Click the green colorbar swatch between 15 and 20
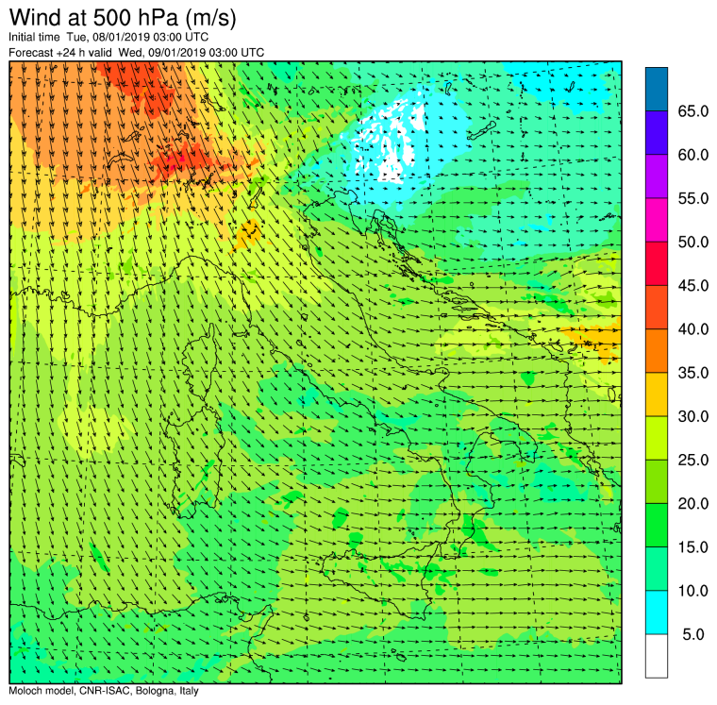The height and width of the screenshot is (705, 717). pyautogui.click(x=657, y=525)
